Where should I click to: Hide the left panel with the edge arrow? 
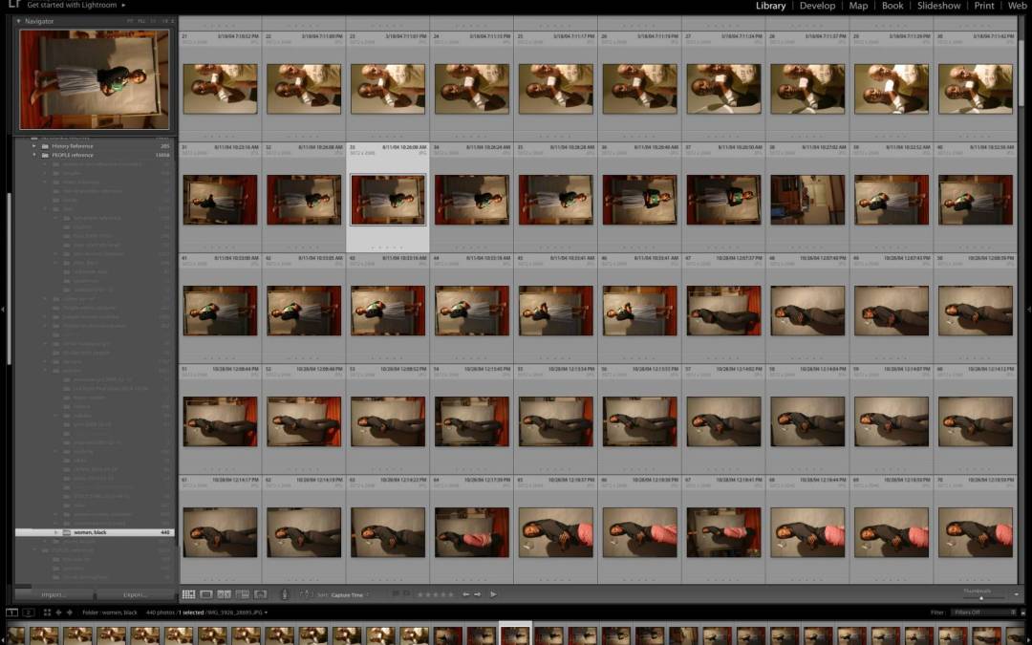3,310
